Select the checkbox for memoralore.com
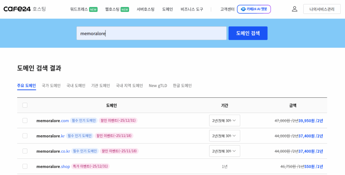Viewport: 345px width, 175px height. 25,120
